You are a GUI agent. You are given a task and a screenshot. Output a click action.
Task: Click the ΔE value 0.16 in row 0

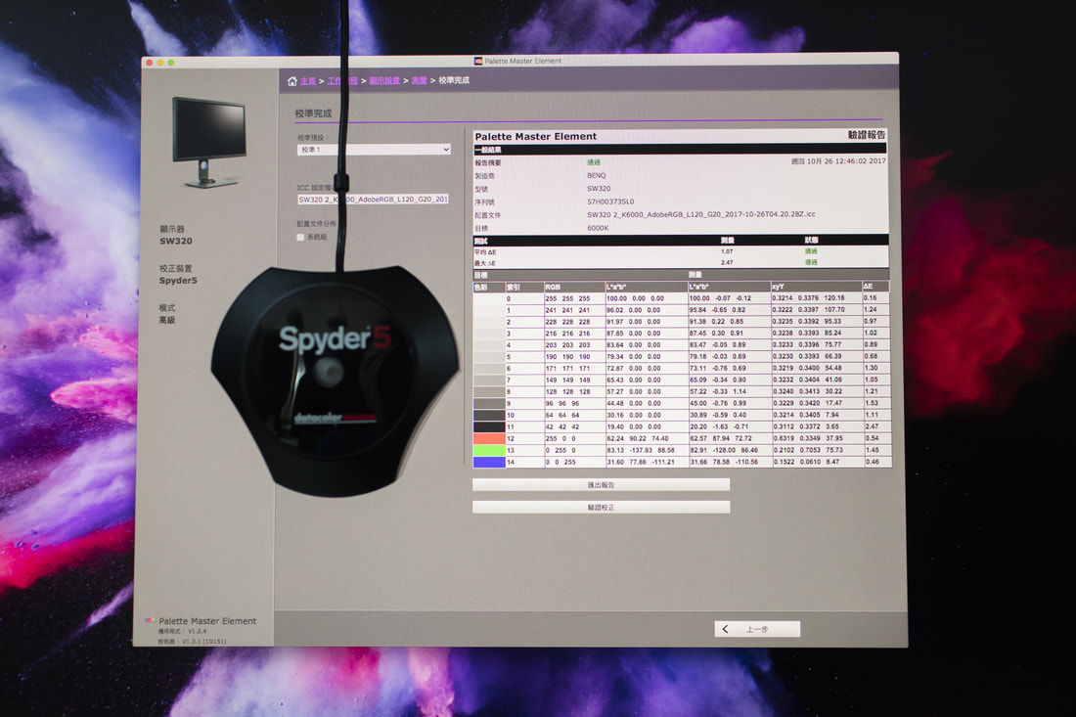(871, 298)
